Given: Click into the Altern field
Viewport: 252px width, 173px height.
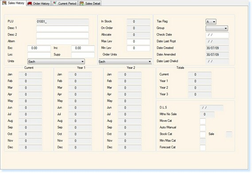Looking at the screenshot, I should point(62,42).
